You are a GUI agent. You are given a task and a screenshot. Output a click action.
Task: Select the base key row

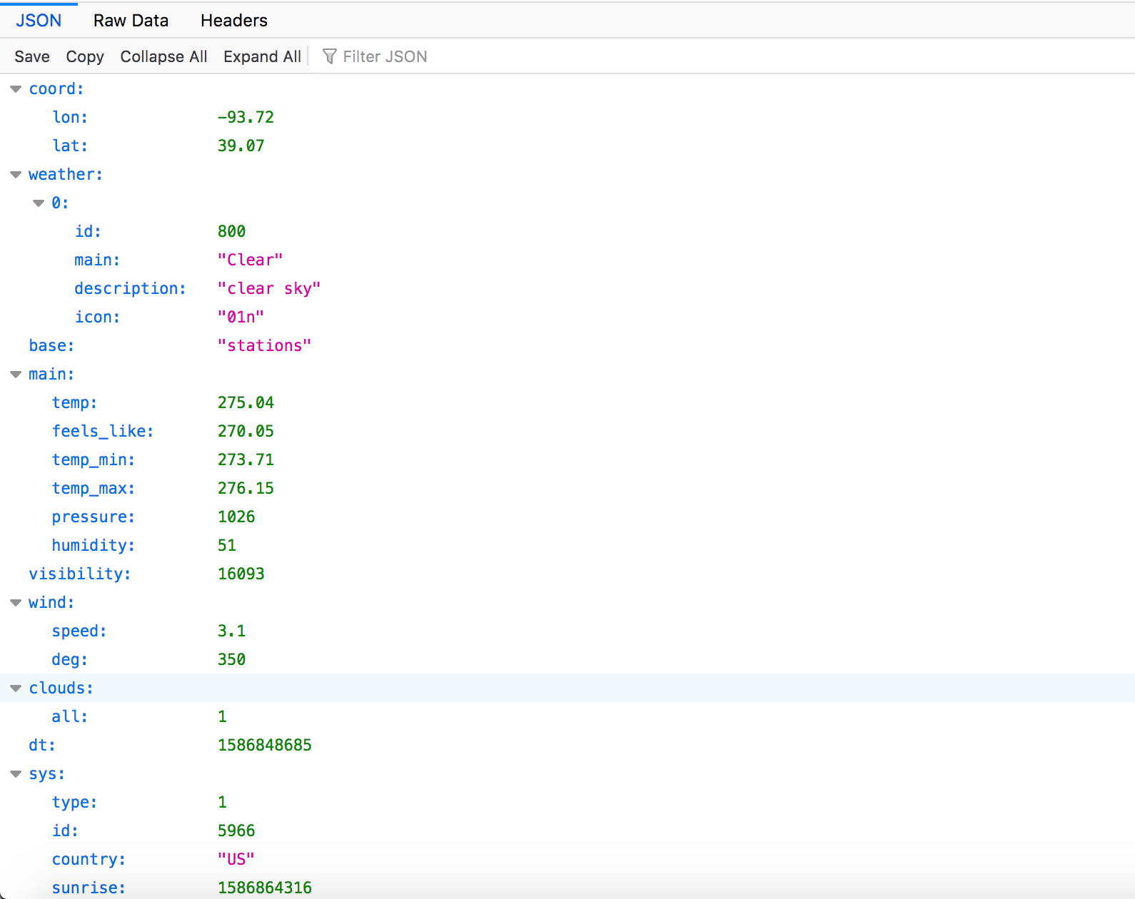[x=51, y=345]
